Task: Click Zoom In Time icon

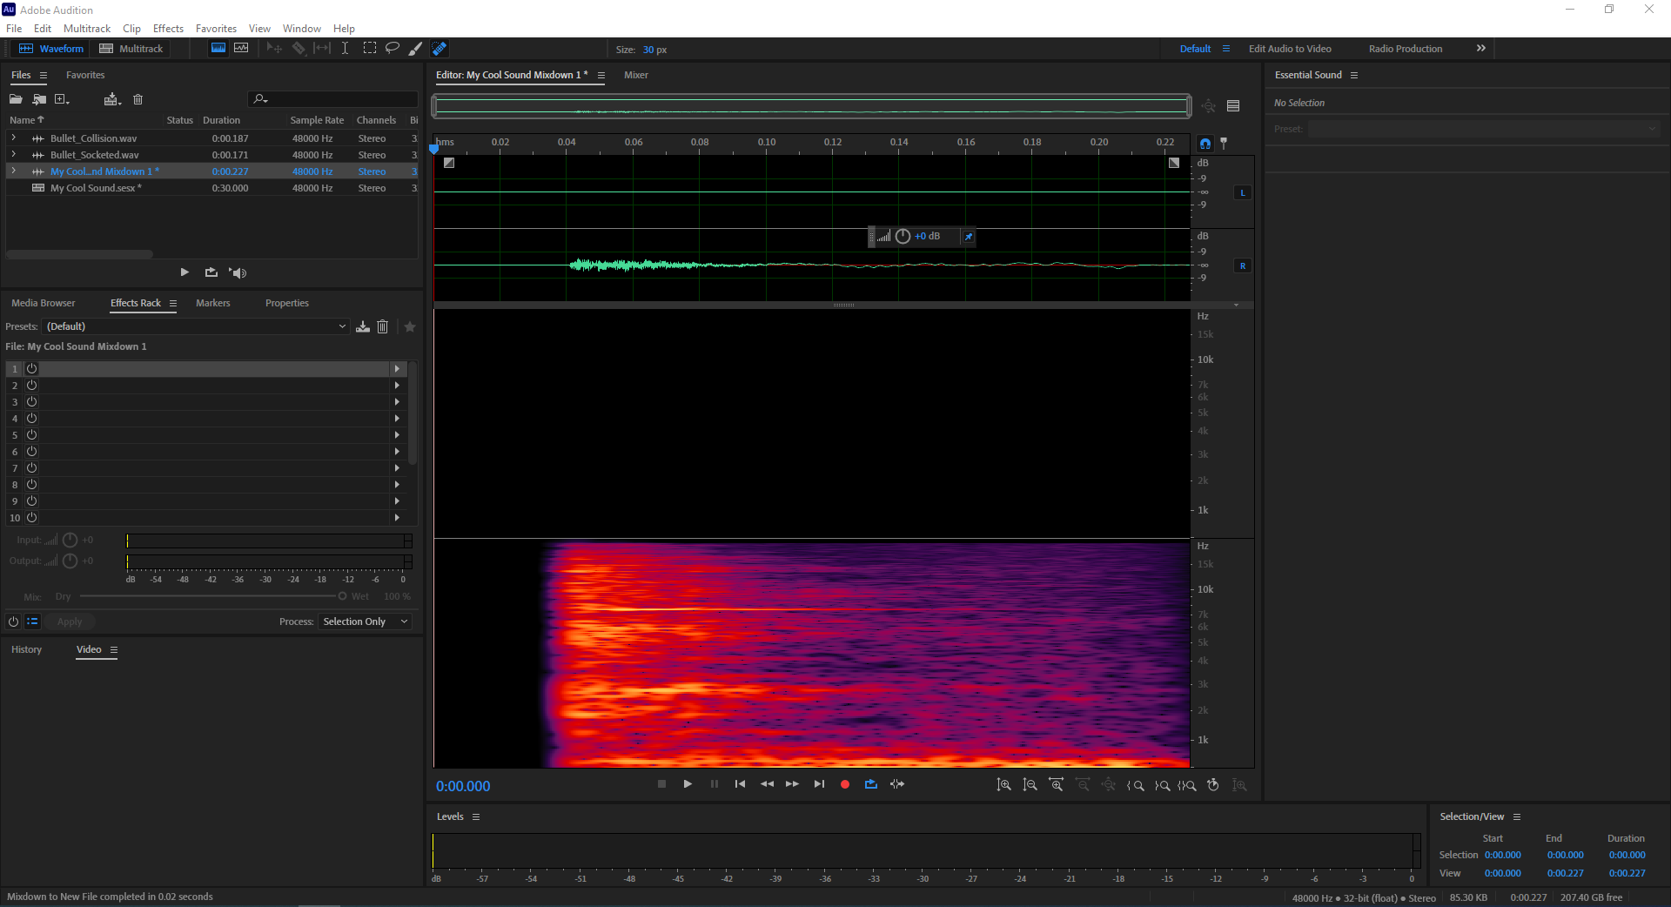Action: pyautogui.click(x=1057, y=785)
